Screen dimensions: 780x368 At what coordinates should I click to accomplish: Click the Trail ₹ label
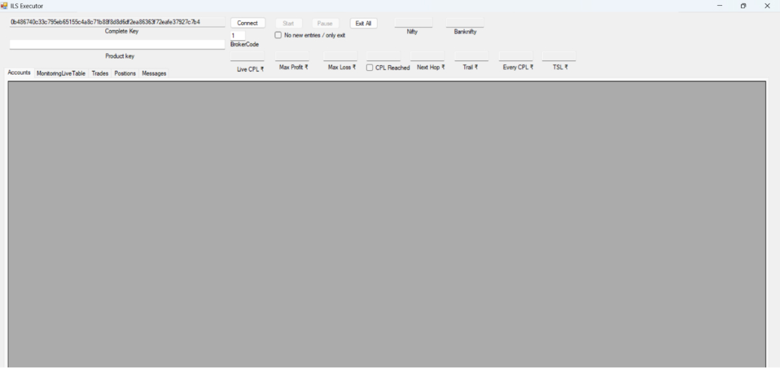471,68
